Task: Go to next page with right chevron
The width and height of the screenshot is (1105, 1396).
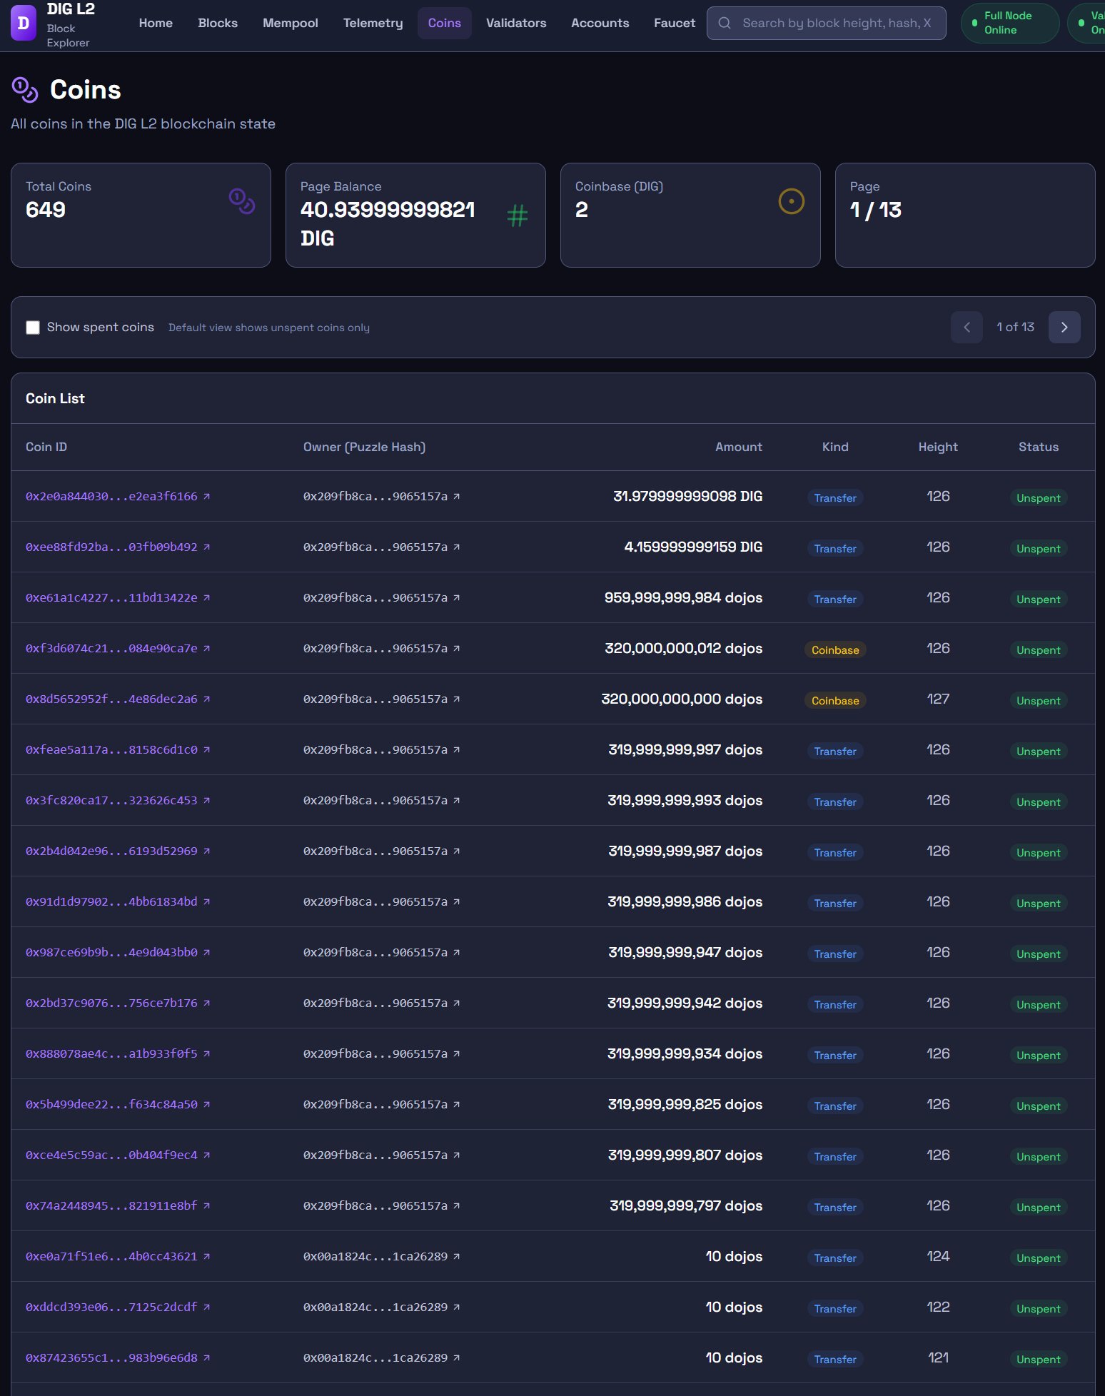Action: [x=1064, y=328]
